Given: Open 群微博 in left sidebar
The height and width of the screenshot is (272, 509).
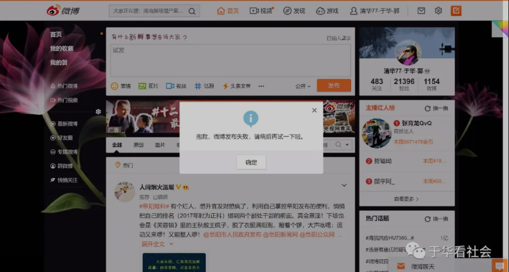Looking at the screenshot, I should tap(61, 166).
